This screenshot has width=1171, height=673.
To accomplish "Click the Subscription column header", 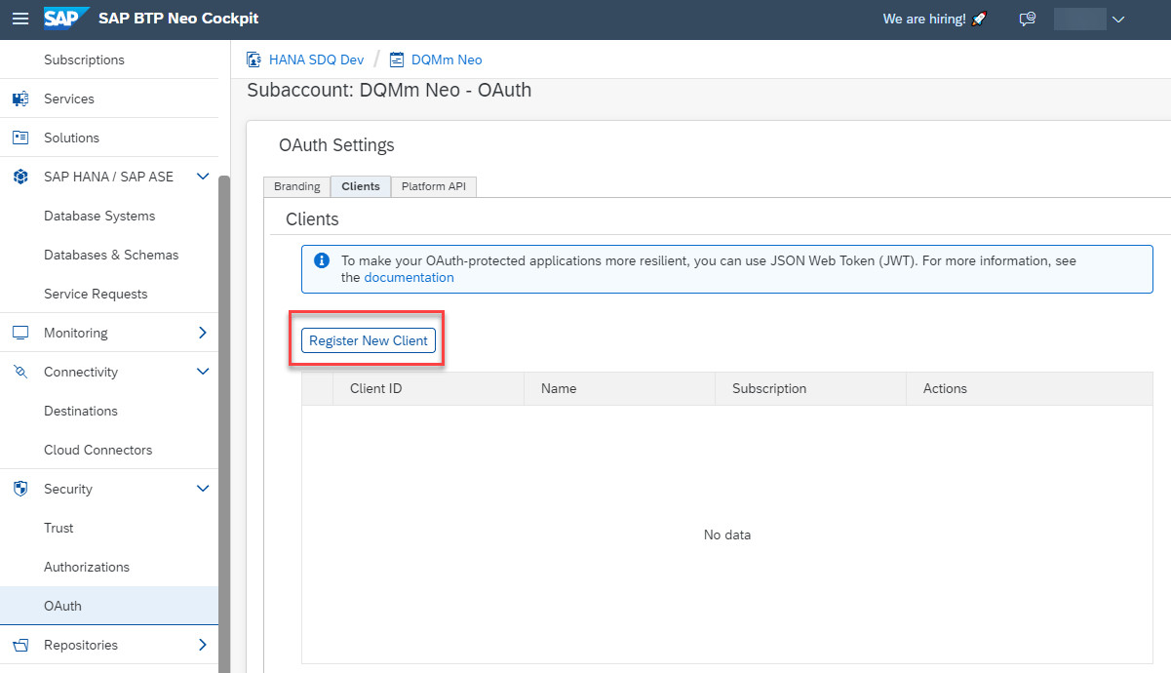I will tap(810, 388).
